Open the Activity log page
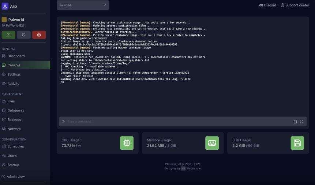 [13, 84]
